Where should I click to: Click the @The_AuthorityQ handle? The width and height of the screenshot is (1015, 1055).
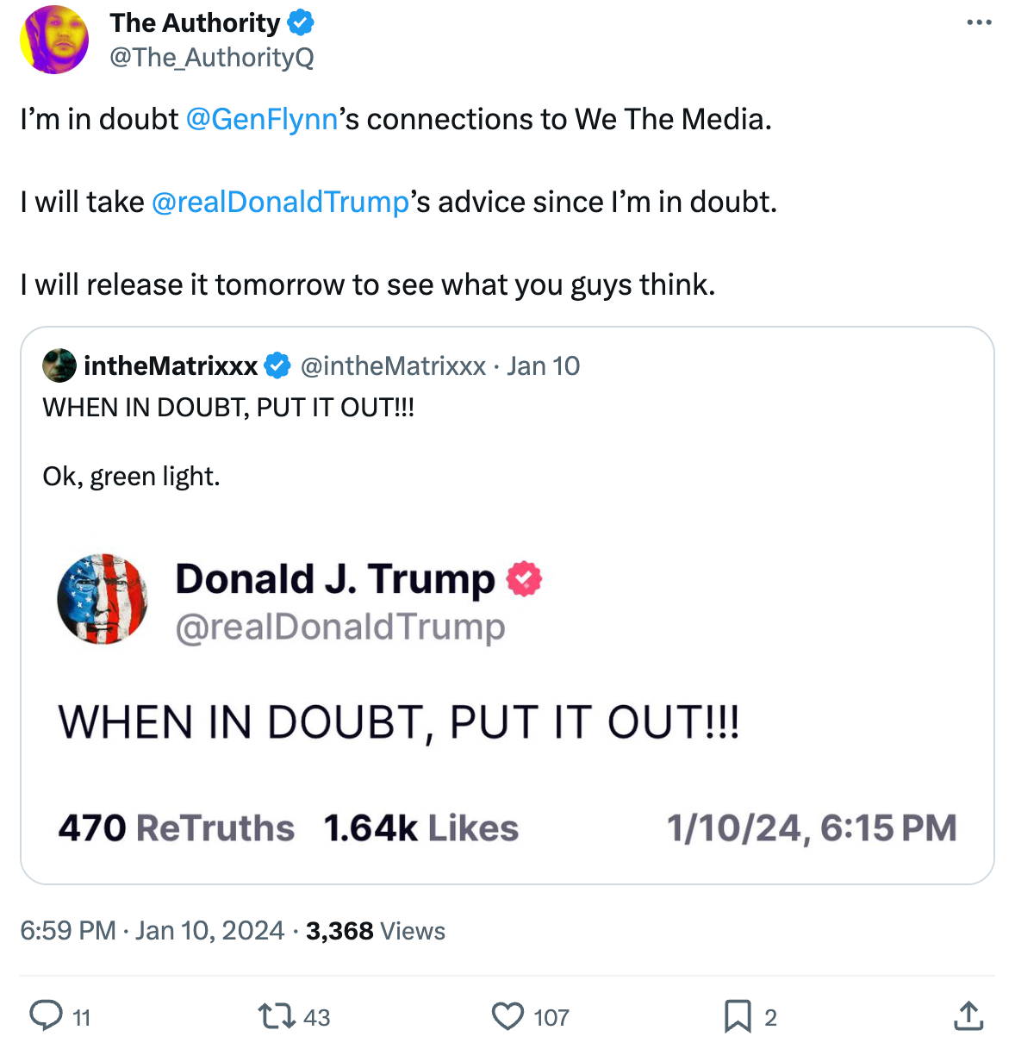[211, 57]
